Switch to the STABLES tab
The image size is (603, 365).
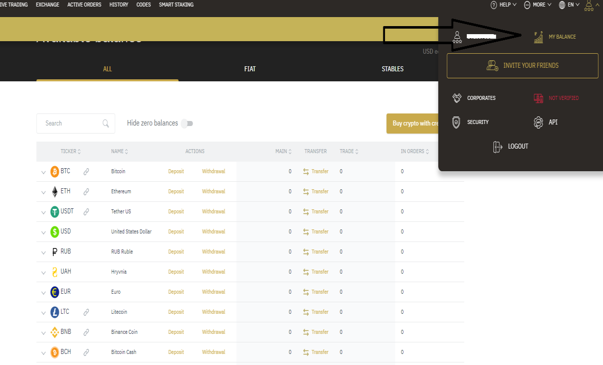point(392,69)
